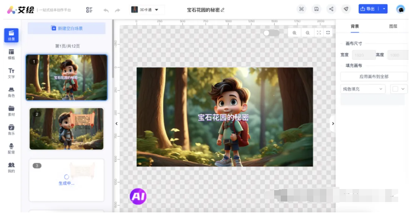Share the project via share icon
414x214 pixels.
tap(331, 9)
